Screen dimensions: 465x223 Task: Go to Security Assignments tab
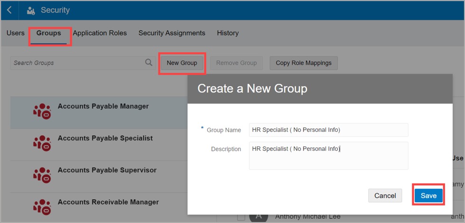pos(171,33)
